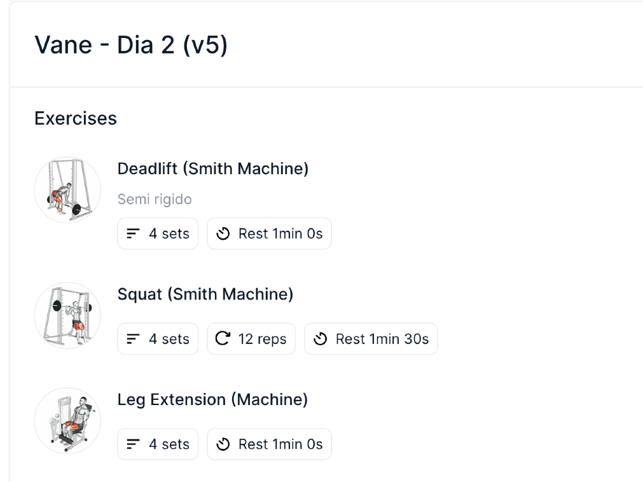Open the Squat (Smith Machine) exercise title
Image resolution: width=643 pixels, height=482 pixels.
(205, 294)
